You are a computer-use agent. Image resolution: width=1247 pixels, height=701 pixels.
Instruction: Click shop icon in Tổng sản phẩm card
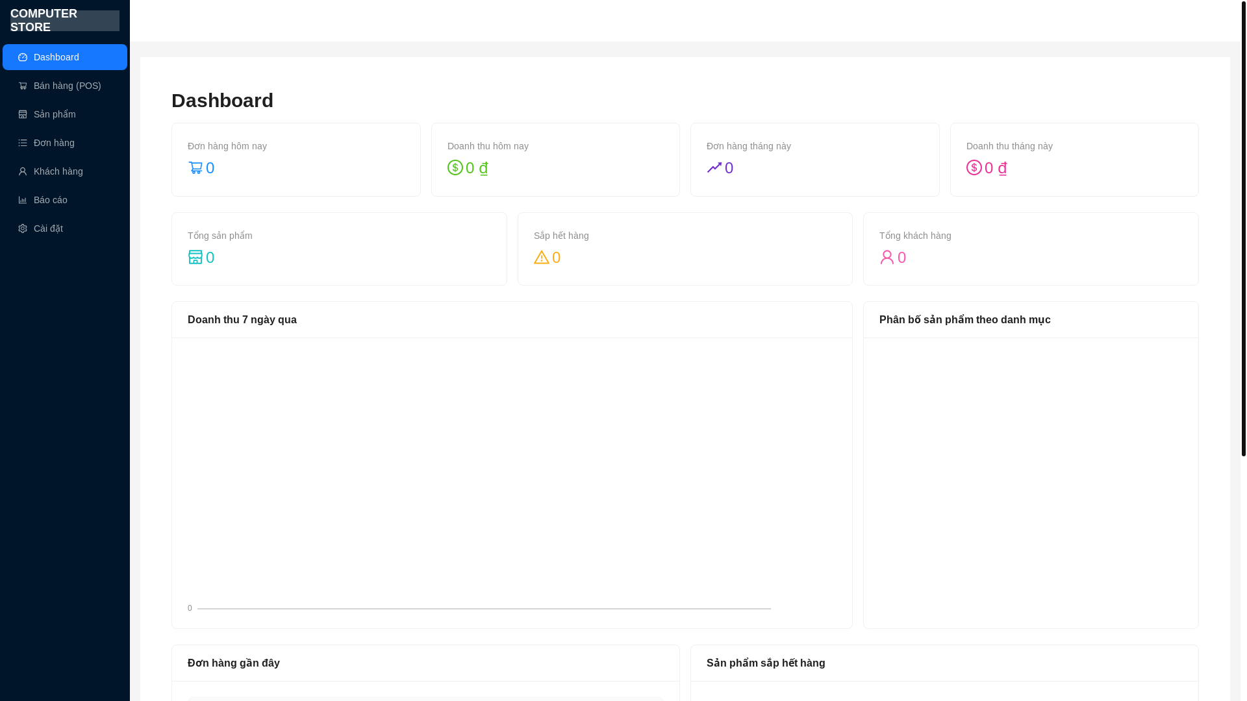point(195,257)
